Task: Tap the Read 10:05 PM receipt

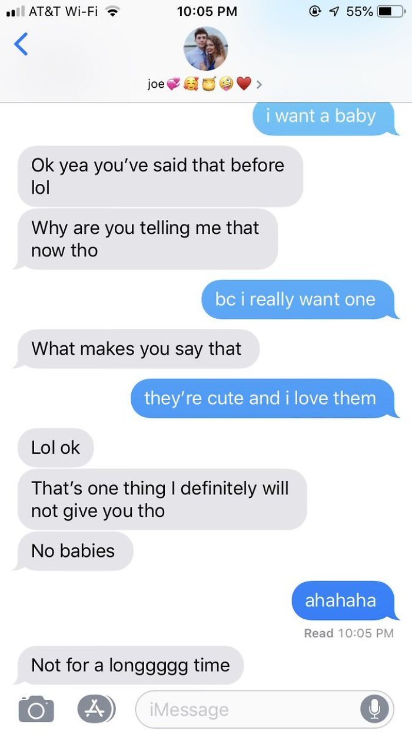Action: pos(348,633)
